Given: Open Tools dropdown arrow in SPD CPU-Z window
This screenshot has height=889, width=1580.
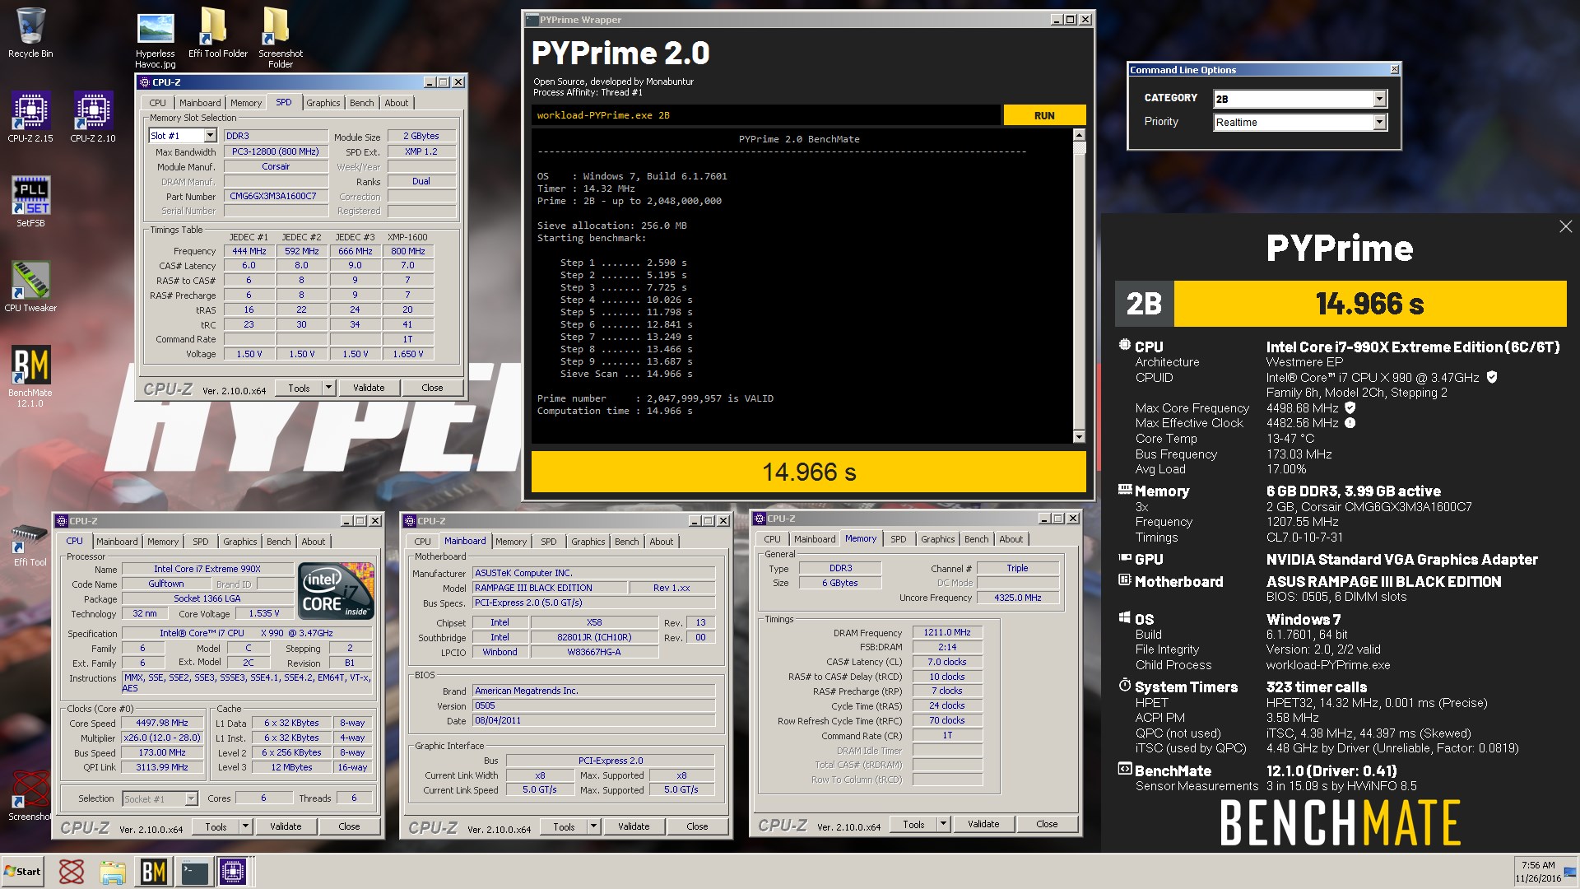Looking at the screenshot, I should click(328, 388).
